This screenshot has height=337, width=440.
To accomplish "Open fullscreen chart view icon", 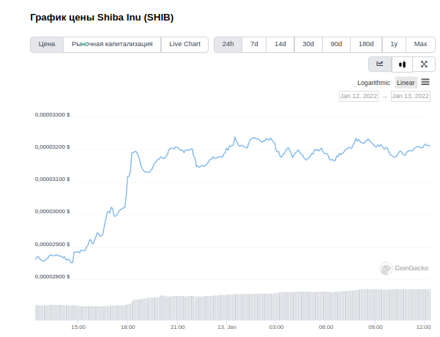I will point(424,64).
